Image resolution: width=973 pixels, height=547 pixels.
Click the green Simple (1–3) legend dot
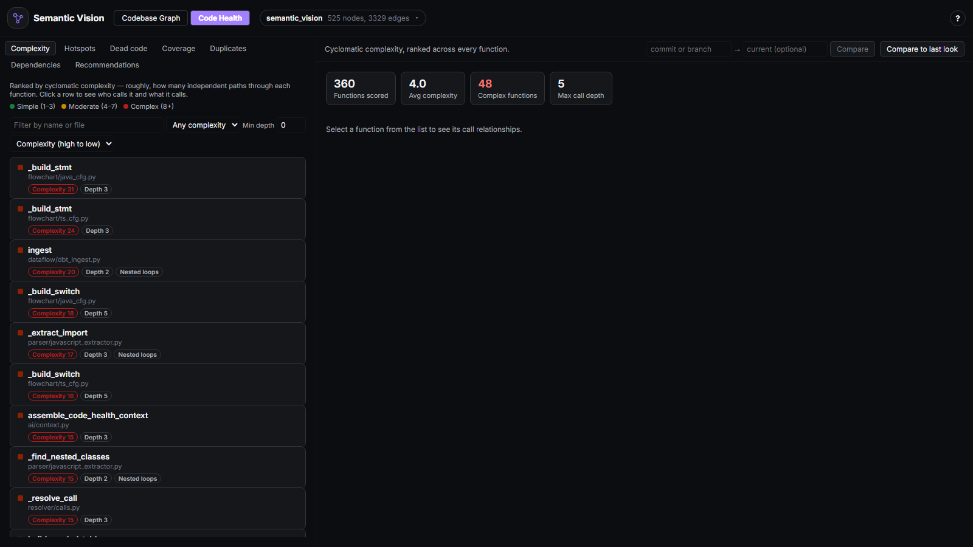click(12, 106)
